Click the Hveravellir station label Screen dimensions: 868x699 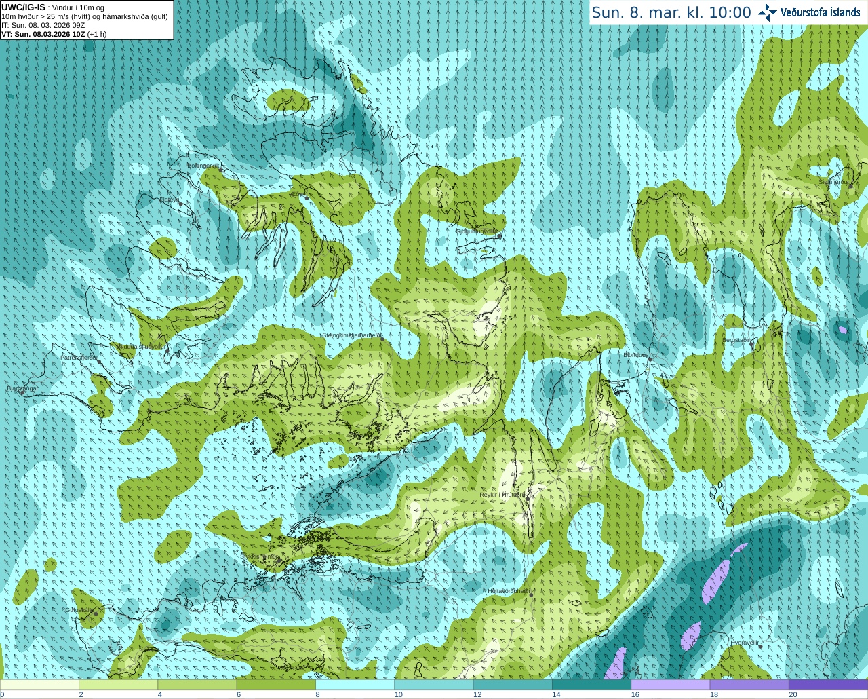pos(745,643)
